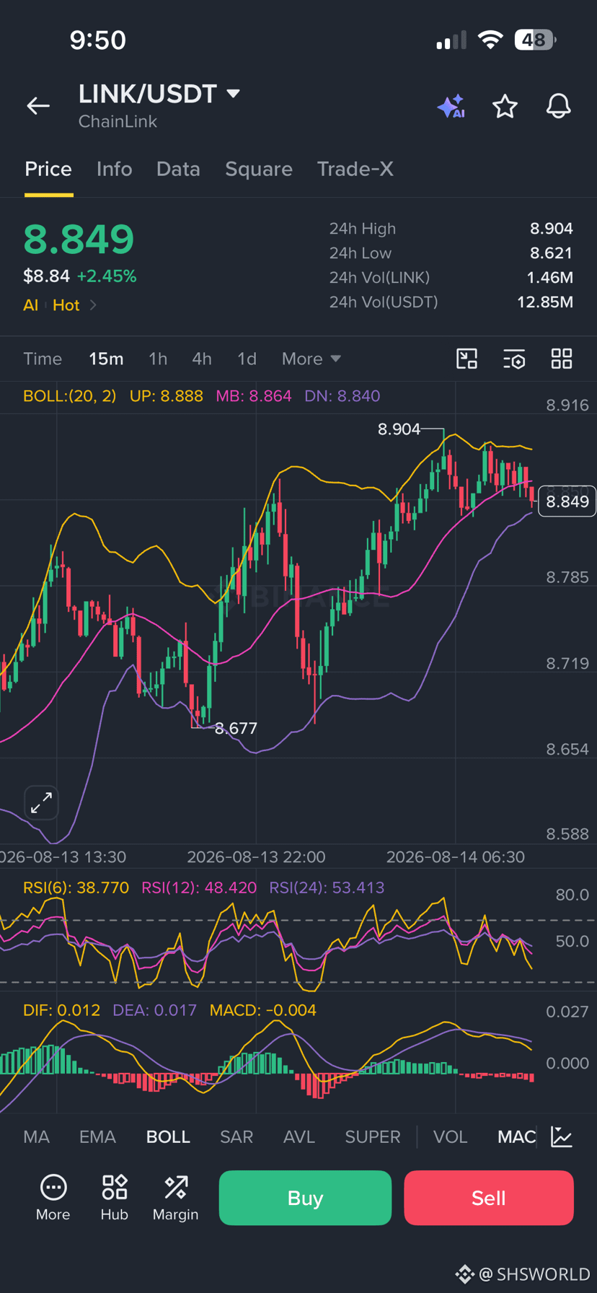Toggle the SAR indicator
The height and width of the screenshot is (1293, 597).
pyautogui.click(x=236, y=1136)
